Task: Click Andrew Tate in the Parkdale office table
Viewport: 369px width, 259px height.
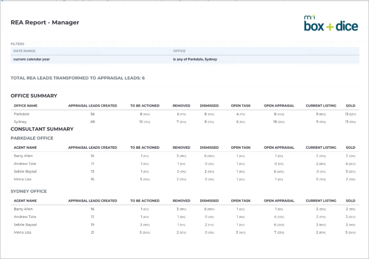Action: [x=25, y=164]
